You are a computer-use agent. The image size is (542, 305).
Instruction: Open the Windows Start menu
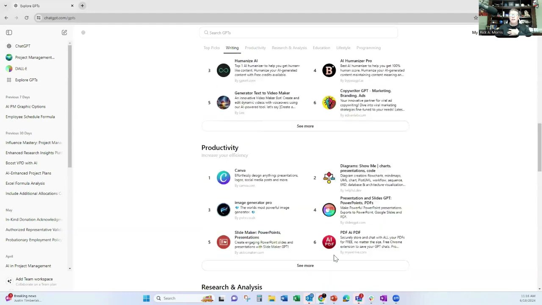146,298
